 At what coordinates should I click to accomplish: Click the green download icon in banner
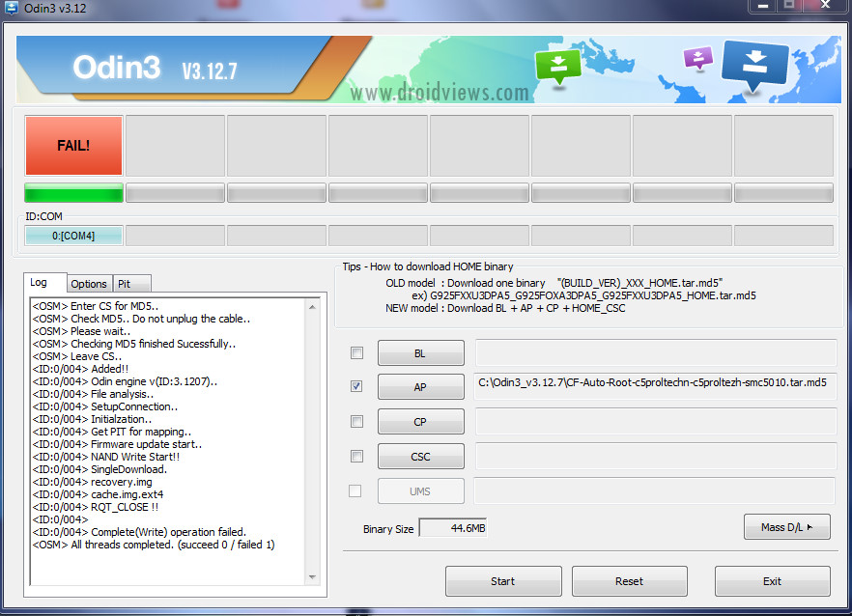click(559, 65)
